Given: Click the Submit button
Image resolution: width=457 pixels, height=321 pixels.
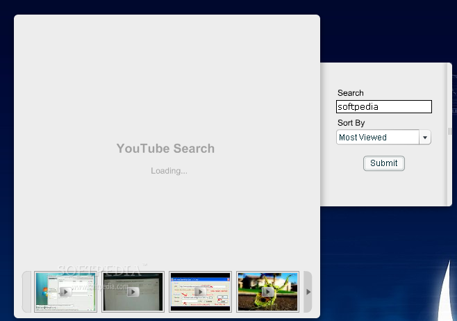Looking at the screenshot, I should pos(384,163).
